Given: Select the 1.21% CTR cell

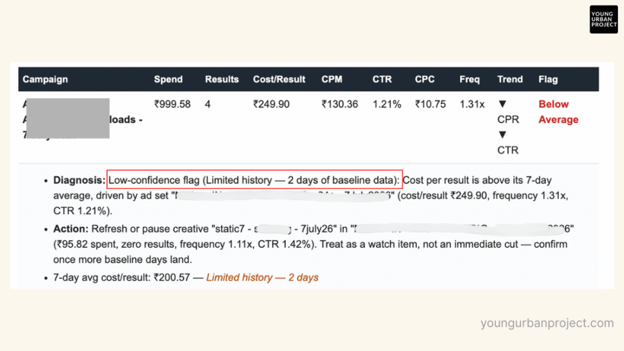Looking at the screenshot, I should pyautogui.click(x=387, y=104).
